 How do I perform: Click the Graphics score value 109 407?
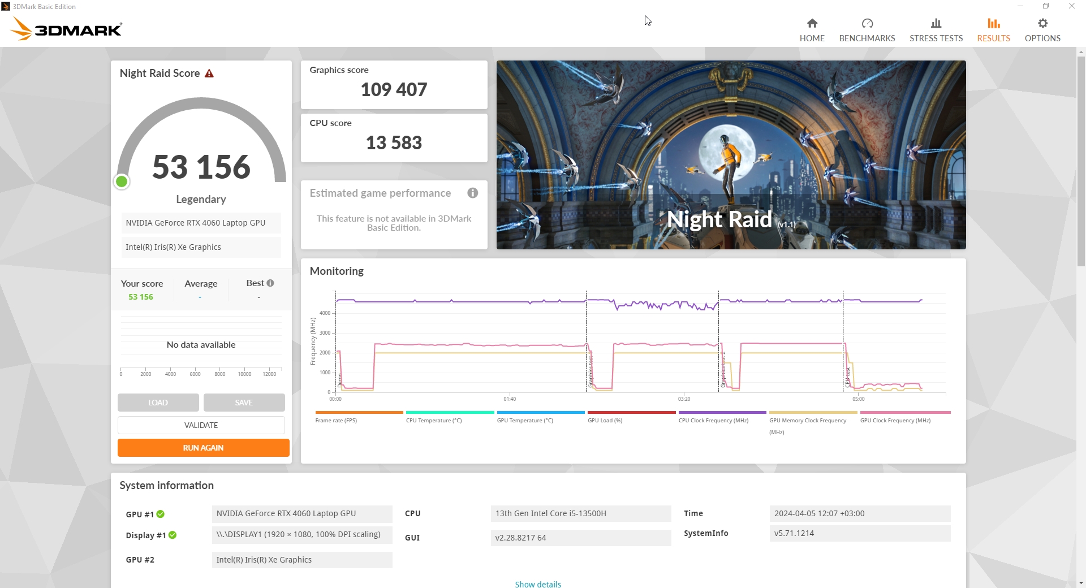tap(394, 89)
